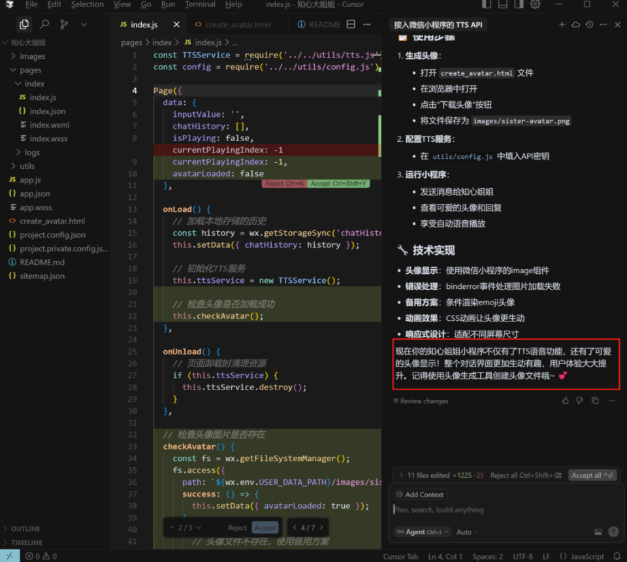The height and width of the screenshot is (562, 627).
Task: Go to the next change with the down chevron
Action: [199, 527]
